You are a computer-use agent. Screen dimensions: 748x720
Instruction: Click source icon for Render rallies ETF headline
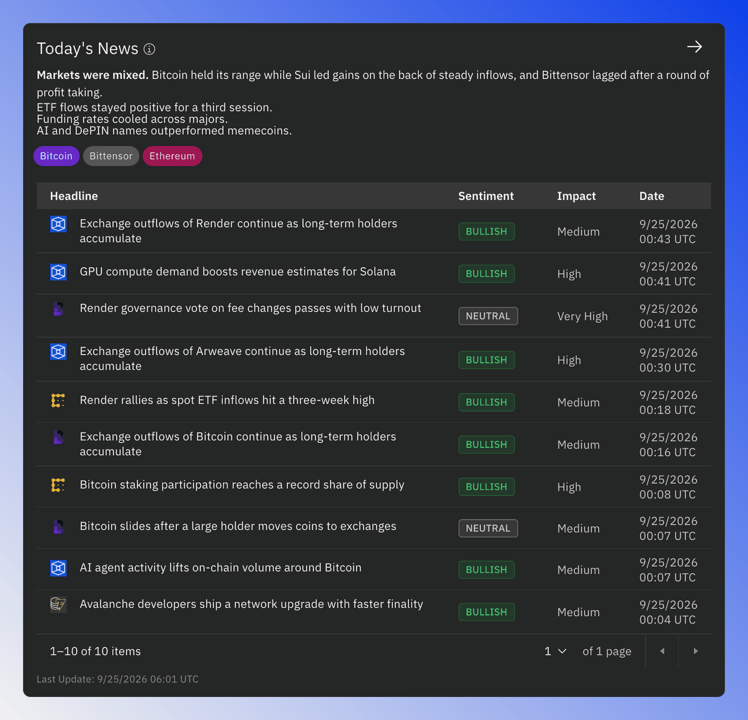pos(58,400)
